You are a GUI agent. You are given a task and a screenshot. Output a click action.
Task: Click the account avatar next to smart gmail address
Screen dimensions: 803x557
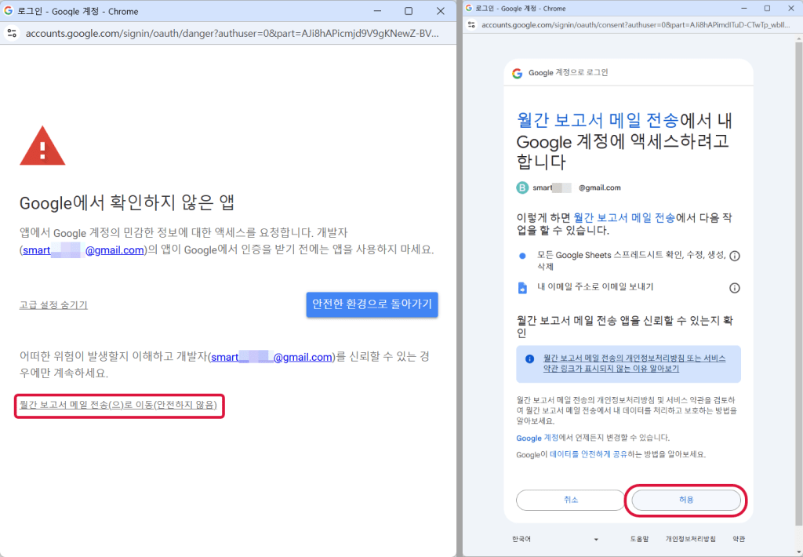coord(522,187)
